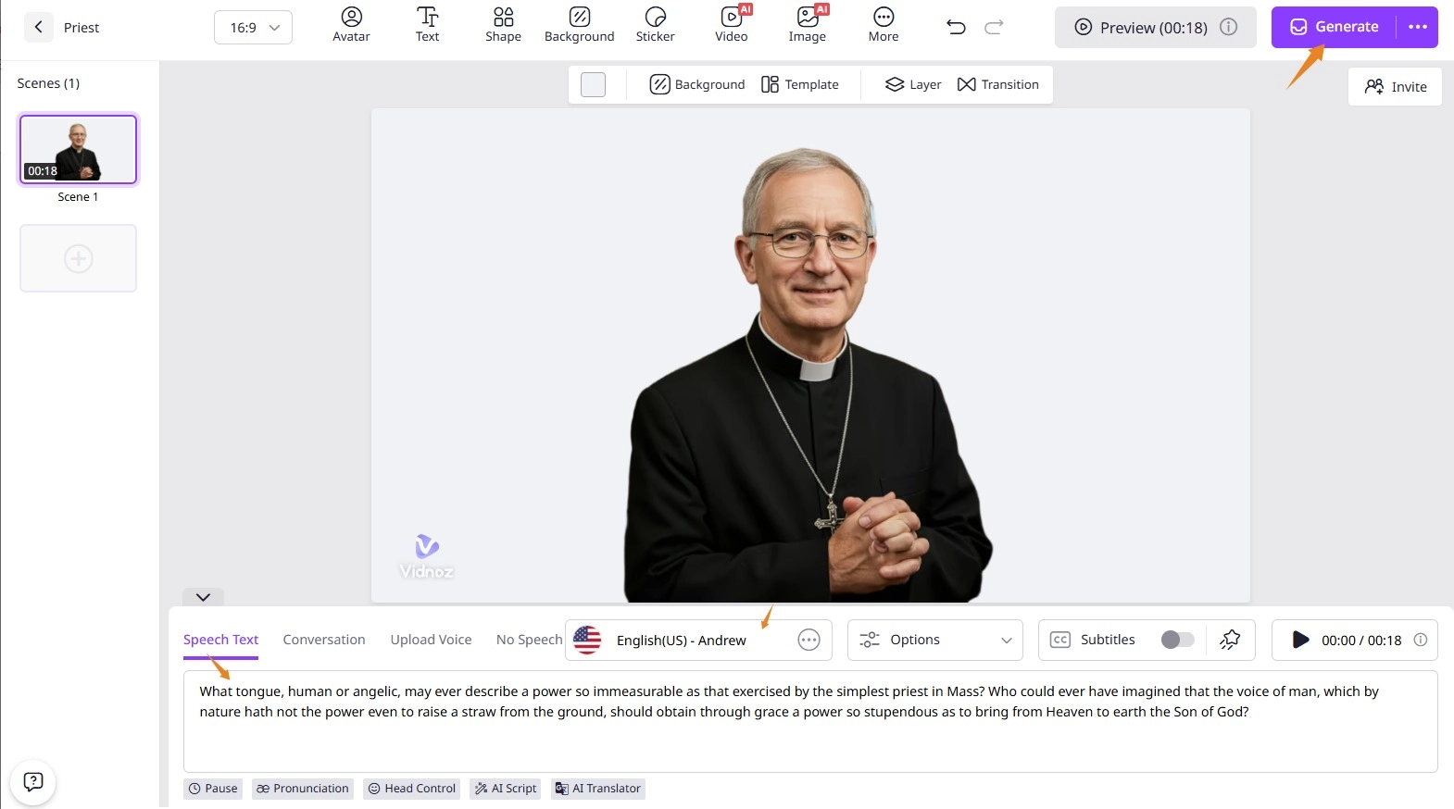The image size is (1454, 809).
Task: Switch to the No Speech tab
Action: pyautogui.click(x=529, y=640)
